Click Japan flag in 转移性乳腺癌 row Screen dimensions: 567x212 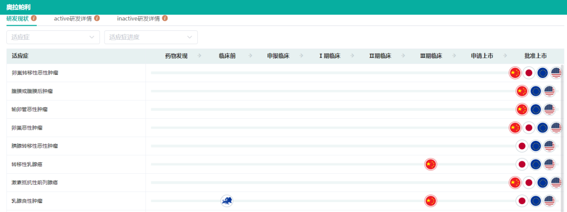[x=521, y=164]
